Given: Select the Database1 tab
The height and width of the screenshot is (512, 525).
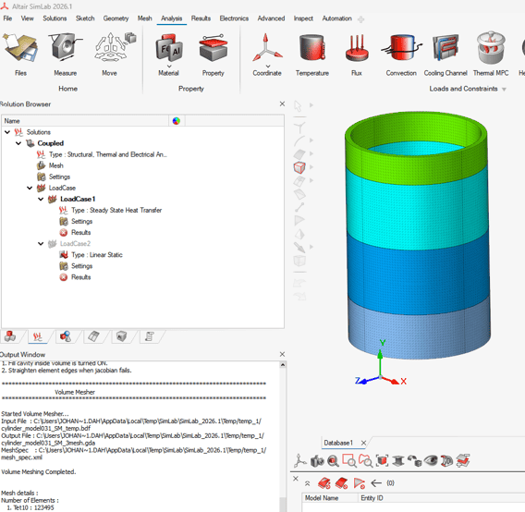Looking at the screenshot, I should pos(338,443).
